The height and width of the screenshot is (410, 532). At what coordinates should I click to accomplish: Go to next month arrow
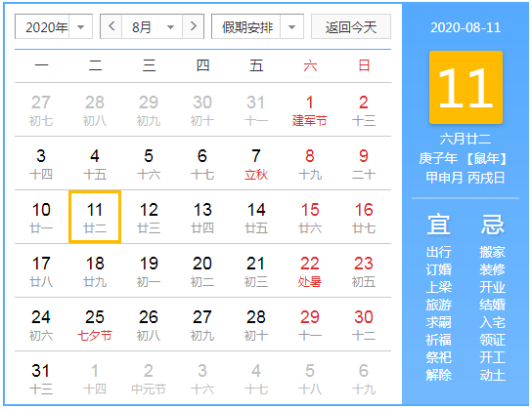[x=193, y=26]
